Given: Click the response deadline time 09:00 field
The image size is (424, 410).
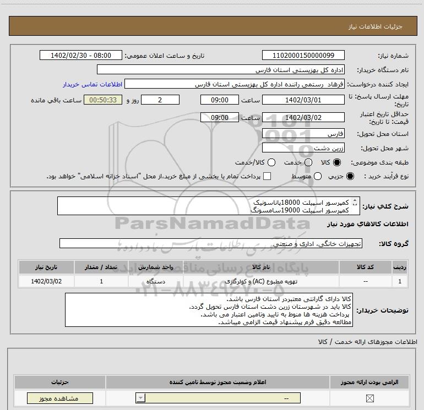Looking at the screenshot, I should click(220, 100).
